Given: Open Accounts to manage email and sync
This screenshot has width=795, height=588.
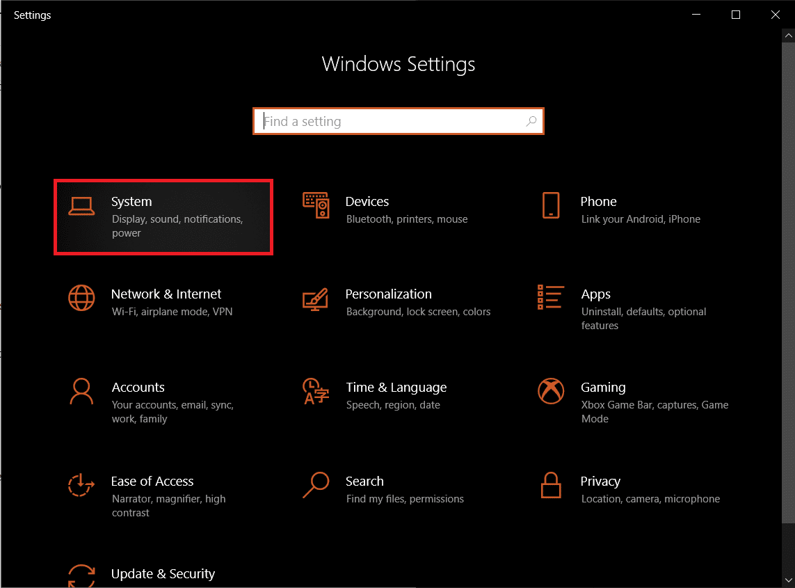Looking at the screenshot, I should (138, 387).
